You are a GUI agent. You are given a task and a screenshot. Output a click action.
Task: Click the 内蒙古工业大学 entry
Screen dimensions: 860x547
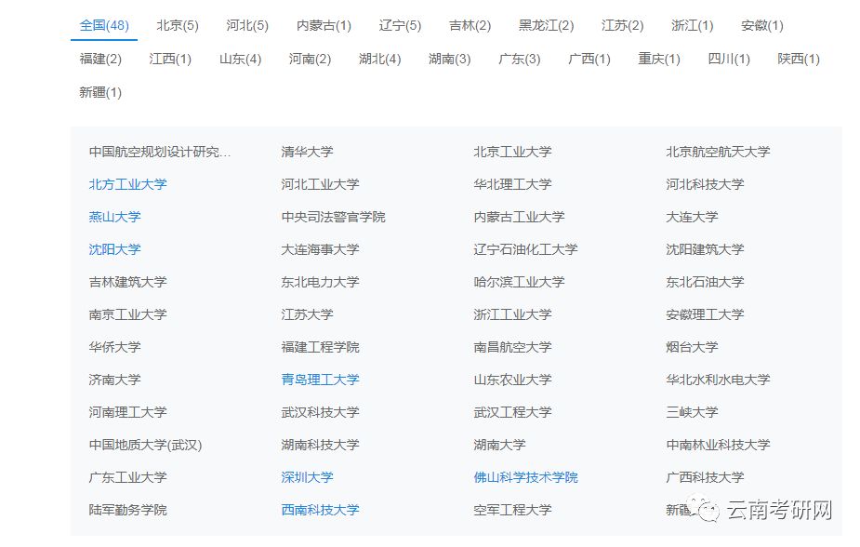click(x=519, y=217)
